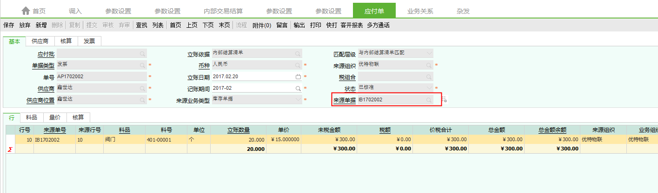Click the home icon on 首页 tab
Screen dimensions: 658x193
[26, 11]
